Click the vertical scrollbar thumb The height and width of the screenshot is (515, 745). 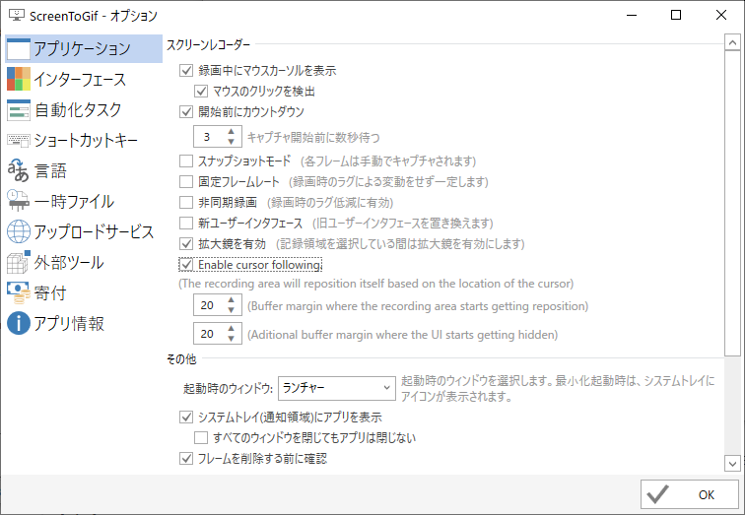click(732, 203)
